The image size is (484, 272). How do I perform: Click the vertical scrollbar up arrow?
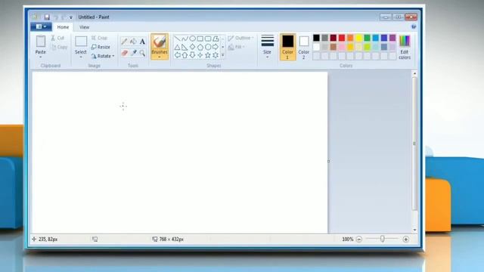[414, 73]
